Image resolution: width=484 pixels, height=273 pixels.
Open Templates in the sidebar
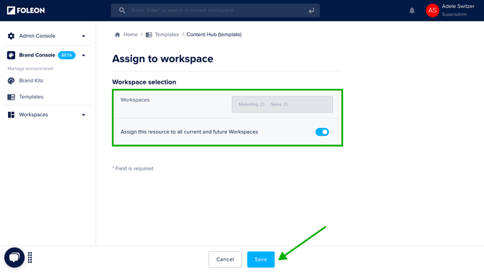pyautogui.click(x=31, y=97)
